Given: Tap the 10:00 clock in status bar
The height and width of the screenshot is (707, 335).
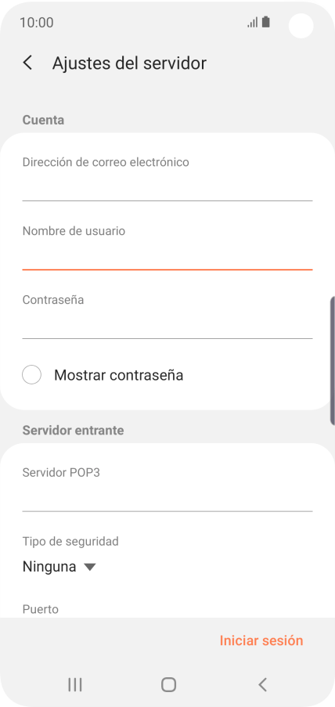Looking at the screenshot, I should 37,23.
